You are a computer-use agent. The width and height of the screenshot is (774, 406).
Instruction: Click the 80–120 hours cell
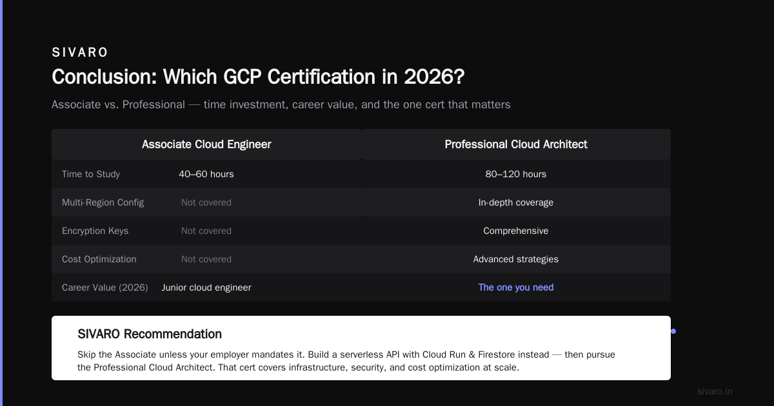(x=516, y=174)
